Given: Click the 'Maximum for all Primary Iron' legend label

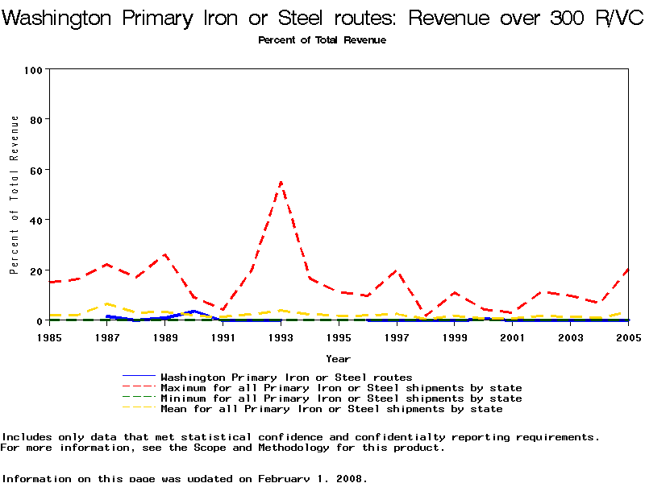Looking at the screenshot, I should tap(341, 388).
